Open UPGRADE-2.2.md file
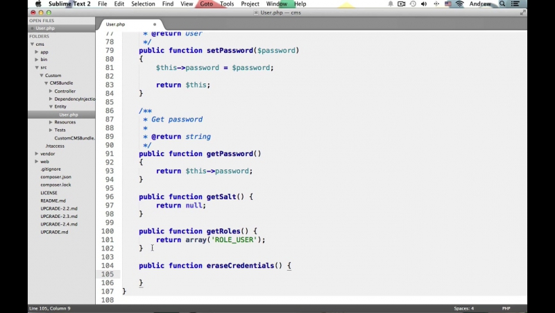This screenshot has width=555, height=313. point(59,208)
